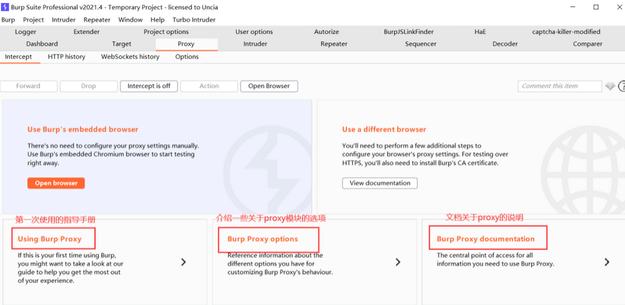Open the Window menu

[130, 20]
